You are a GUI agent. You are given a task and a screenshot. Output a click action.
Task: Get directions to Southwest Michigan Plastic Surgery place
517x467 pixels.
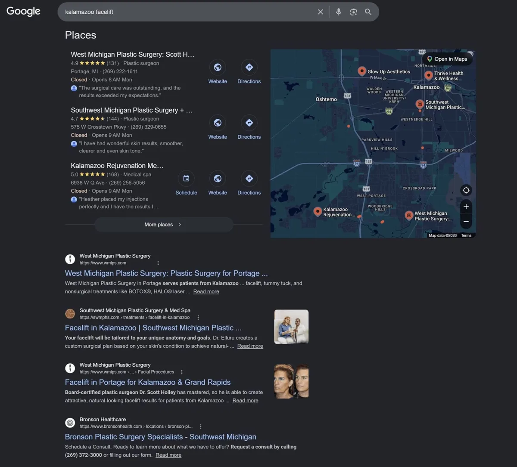point(249,127)
